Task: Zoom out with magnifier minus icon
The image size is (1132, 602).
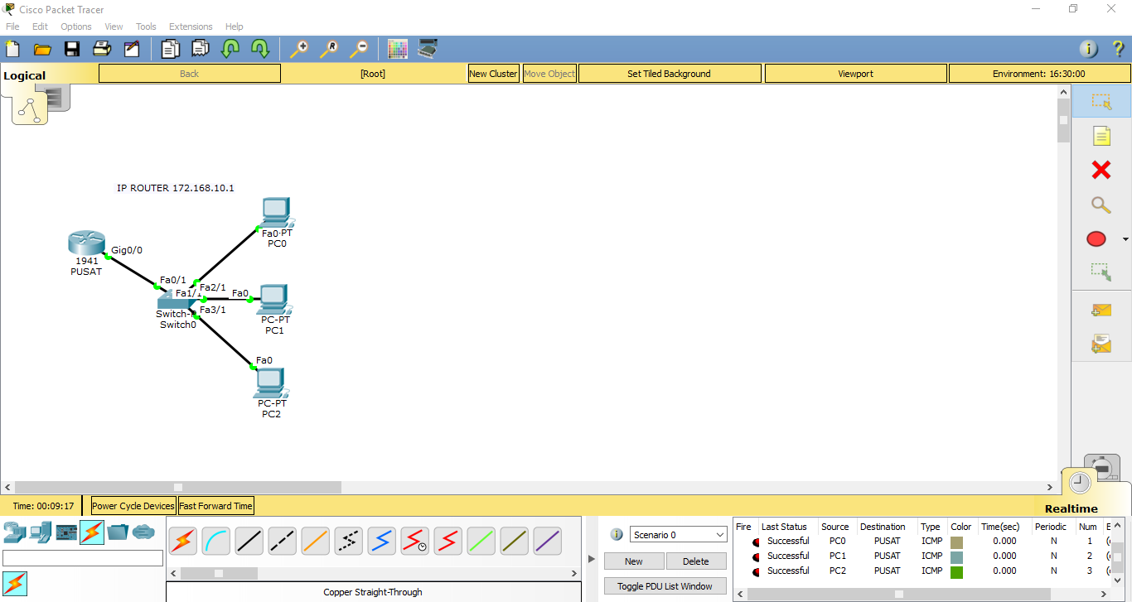Action: (358, 49)
